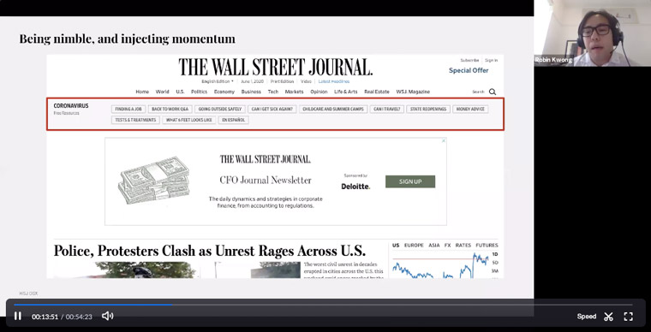The width and height of the screenshot is (651, 332).
Task: Click the En Español tag
Action: point(233,120)
